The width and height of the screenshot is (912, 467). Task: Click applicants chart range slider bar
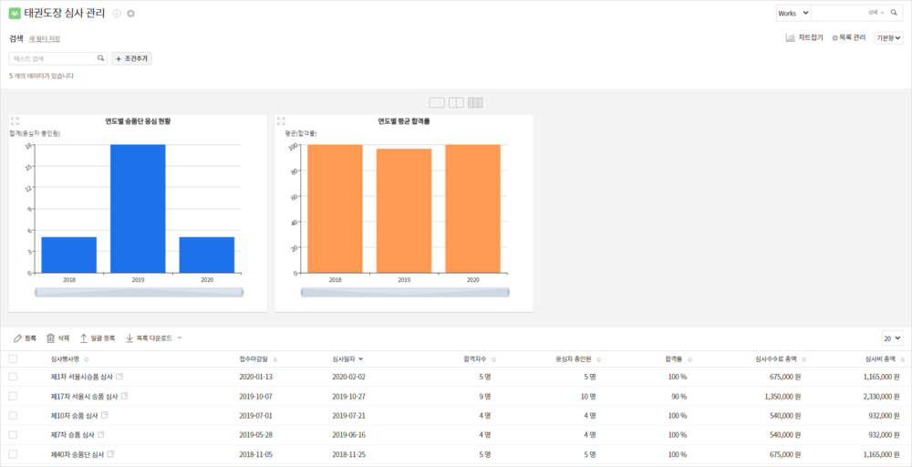139,292
